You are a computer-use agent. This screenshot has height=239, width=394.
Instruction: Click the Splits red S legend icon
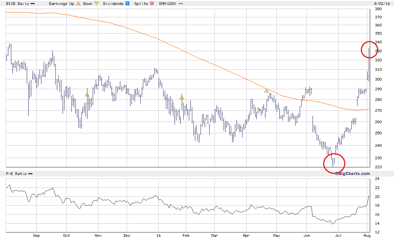[152, 3]
